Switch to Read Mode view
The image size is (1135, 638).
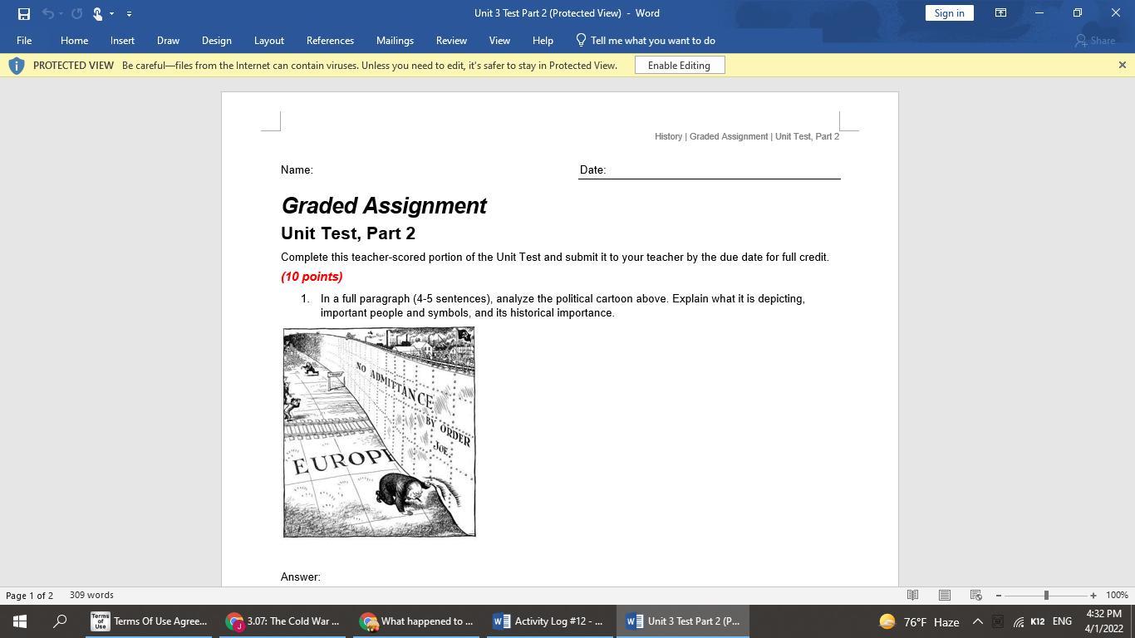click(x=912, y=596)
